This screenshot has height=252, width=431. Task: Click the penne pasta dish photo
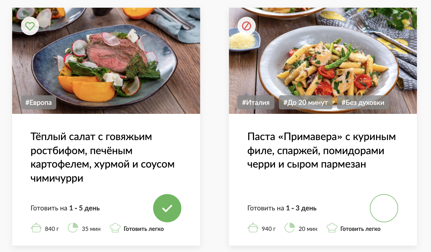[323, 61]
